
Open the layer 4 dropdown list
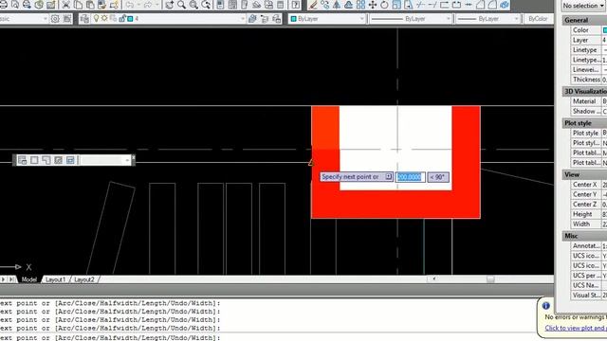click(x=243, y=19)
